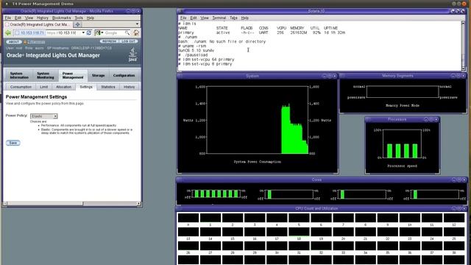Open the History sub-tab
The height and width of the screenshot is (265, 471).
click(x=130, y=87)
